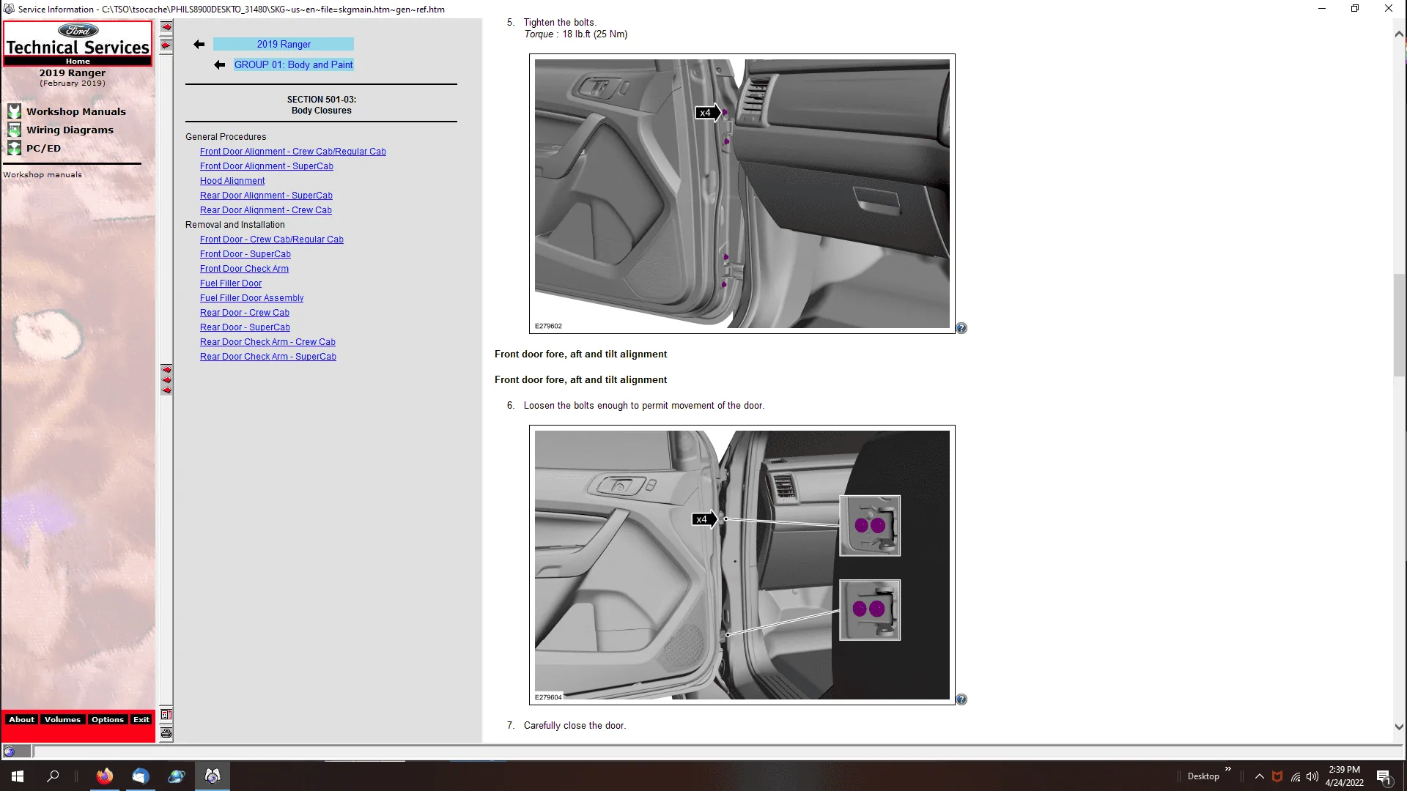Open the Wi-Fi network tray icon
1407x791 pixels.
click(1296, 776)
